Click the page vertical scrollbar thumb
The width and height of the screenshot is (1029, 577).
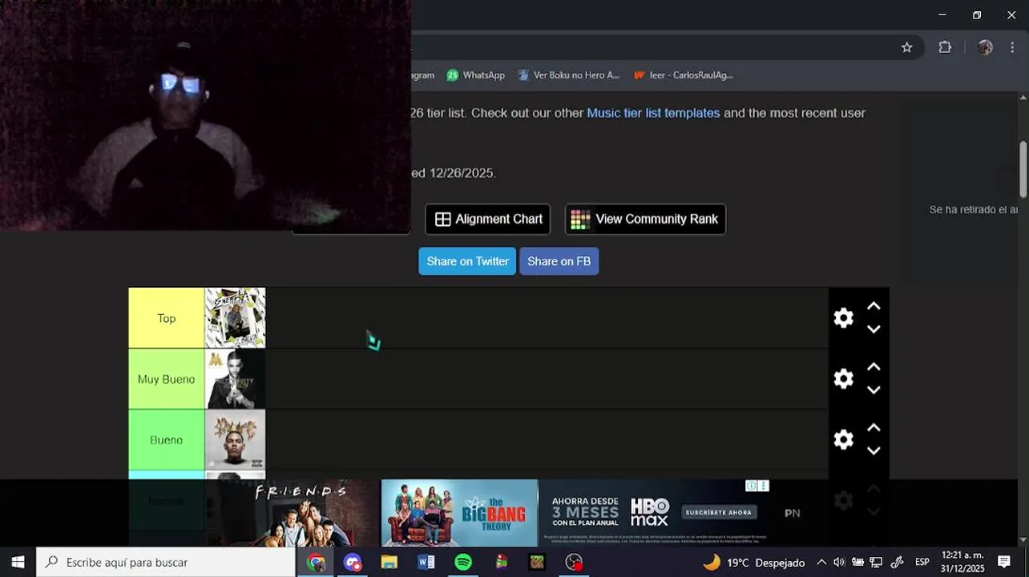click(x=1023, y=168)
